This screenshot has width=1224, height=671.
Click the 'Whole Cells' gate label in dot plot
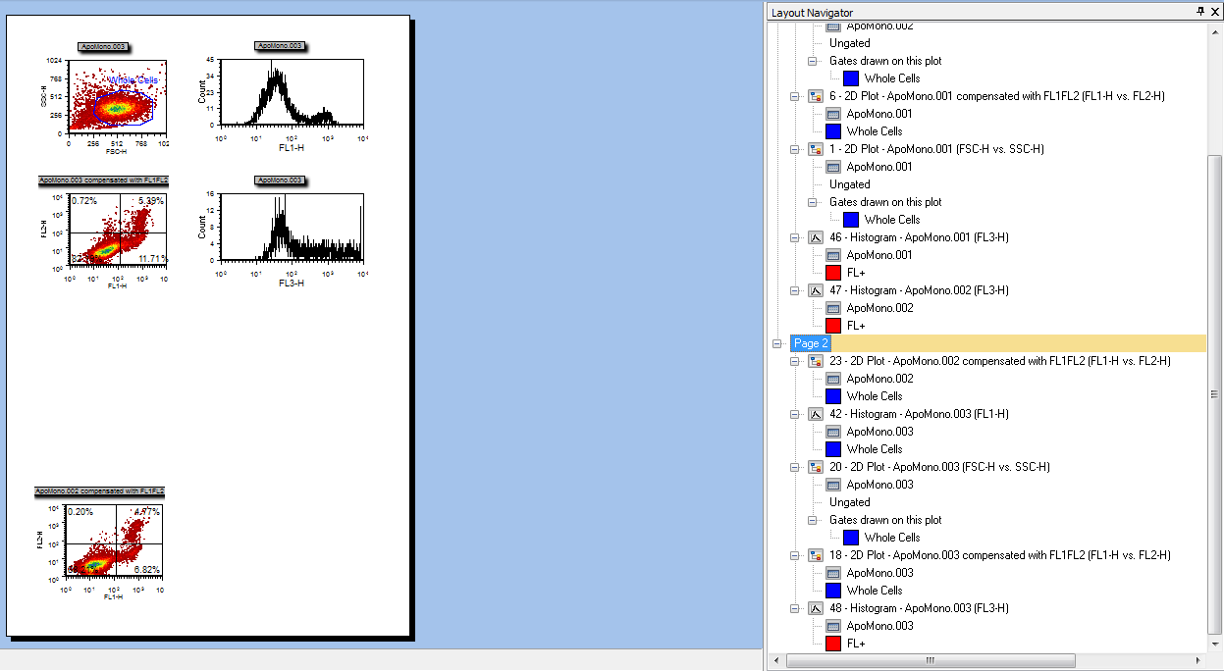(133, 80)
